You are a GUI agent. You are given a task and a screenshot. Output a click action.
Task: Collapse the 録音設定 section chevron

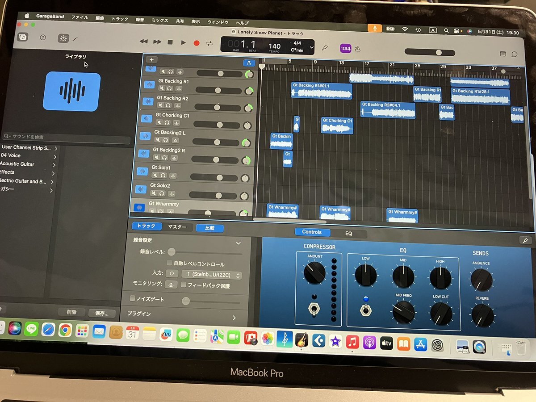click(238, 243)
